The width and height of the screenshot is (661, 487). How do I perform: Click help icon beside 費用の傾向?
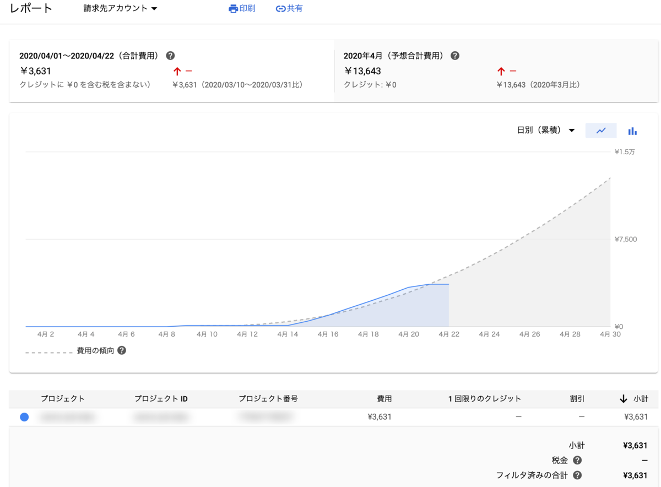click(122, 350)
